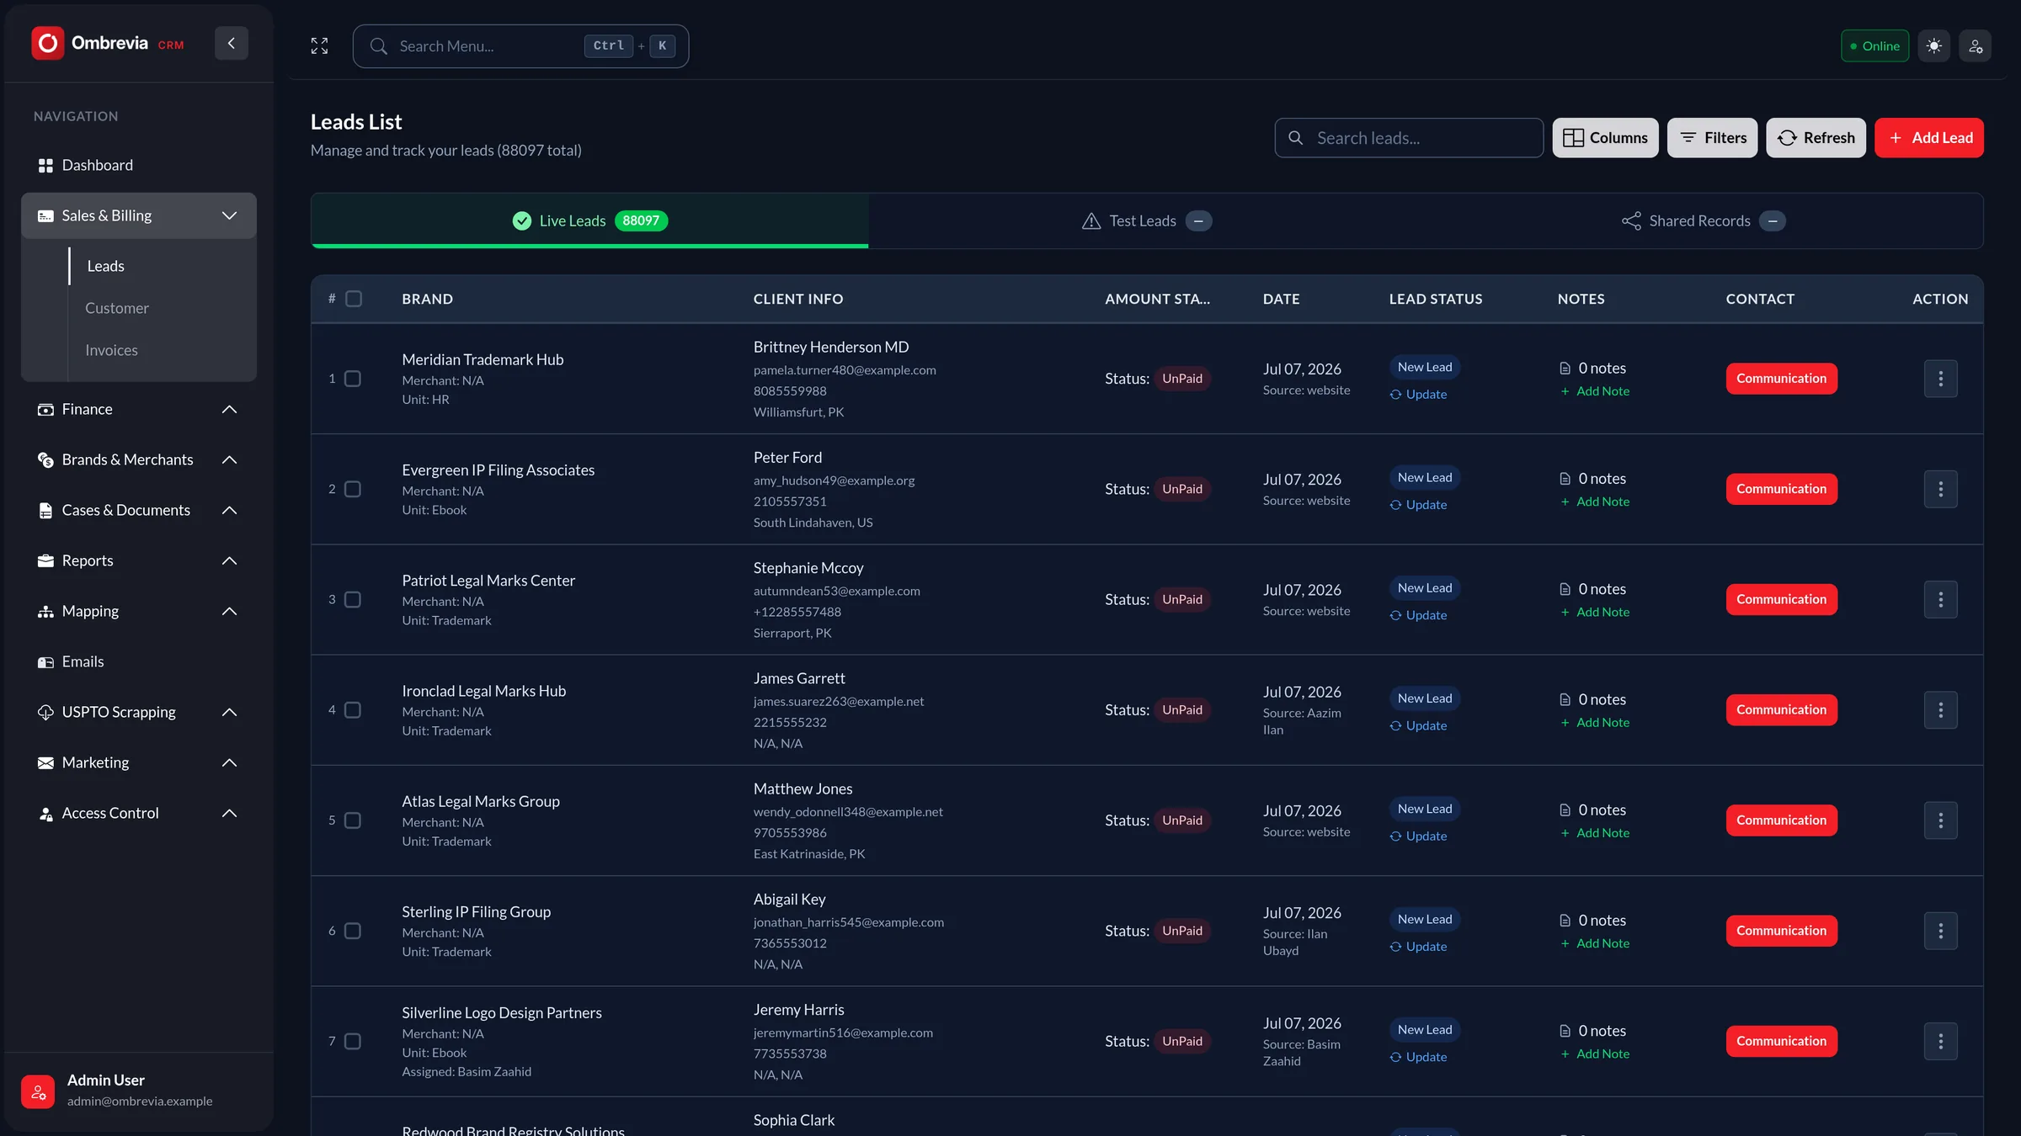Click into the Search leads field

tap(1409, 137)
